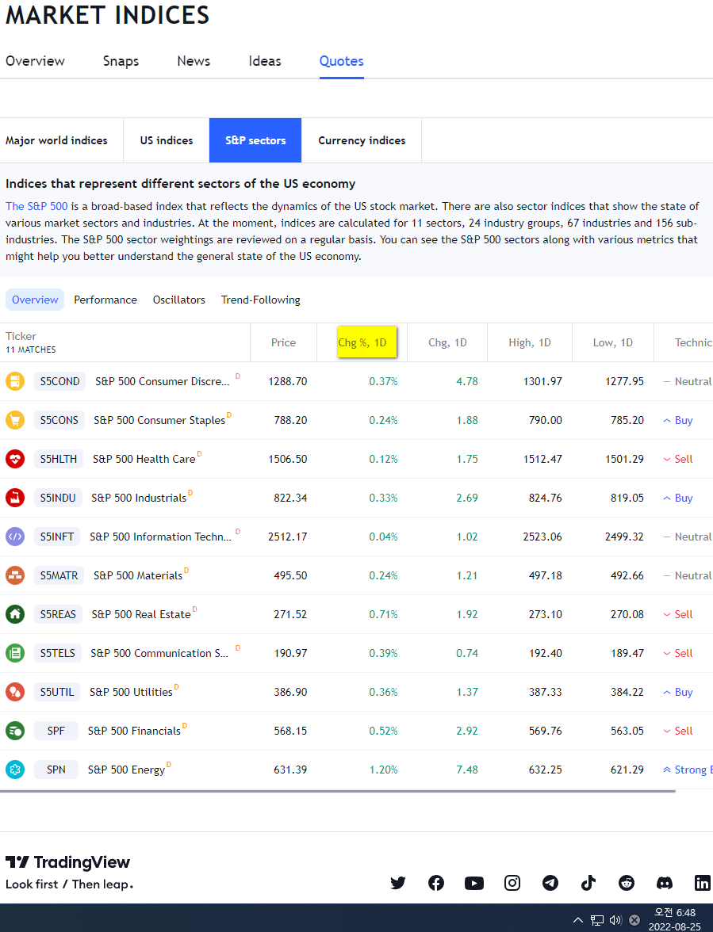The height and width of the screenshot is (932, 713).
Task: Select the Trend-Following table view
Action: [x=260, y=300]
